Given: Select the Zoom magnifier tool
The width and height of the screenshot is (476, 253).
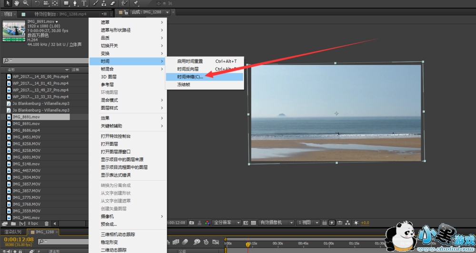Looking at the screenshot, I should [26, 3].
